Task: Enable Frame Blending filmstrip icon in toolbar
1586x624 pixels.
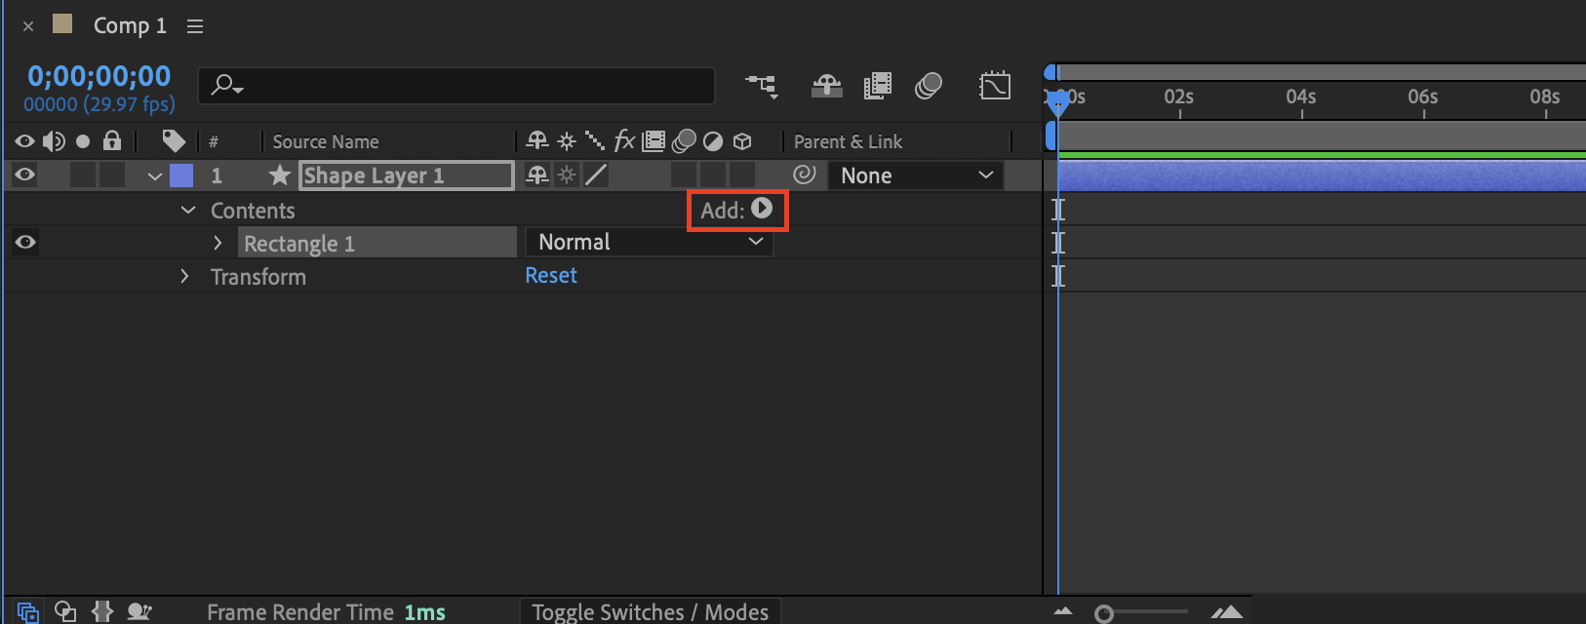Action: pyautogui.click(x=878, y=86)
